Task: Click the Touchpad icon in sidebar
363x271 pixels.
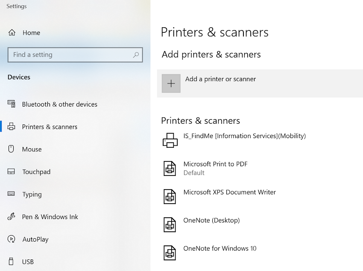Action: [x=11, y=171]
